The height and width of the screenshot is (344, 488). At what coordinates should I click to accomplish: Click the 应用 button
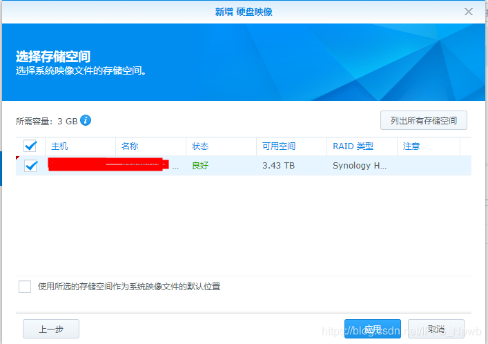373,329
